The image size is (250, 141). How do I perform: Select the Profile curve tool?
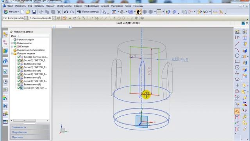click(x=237, y=38)
